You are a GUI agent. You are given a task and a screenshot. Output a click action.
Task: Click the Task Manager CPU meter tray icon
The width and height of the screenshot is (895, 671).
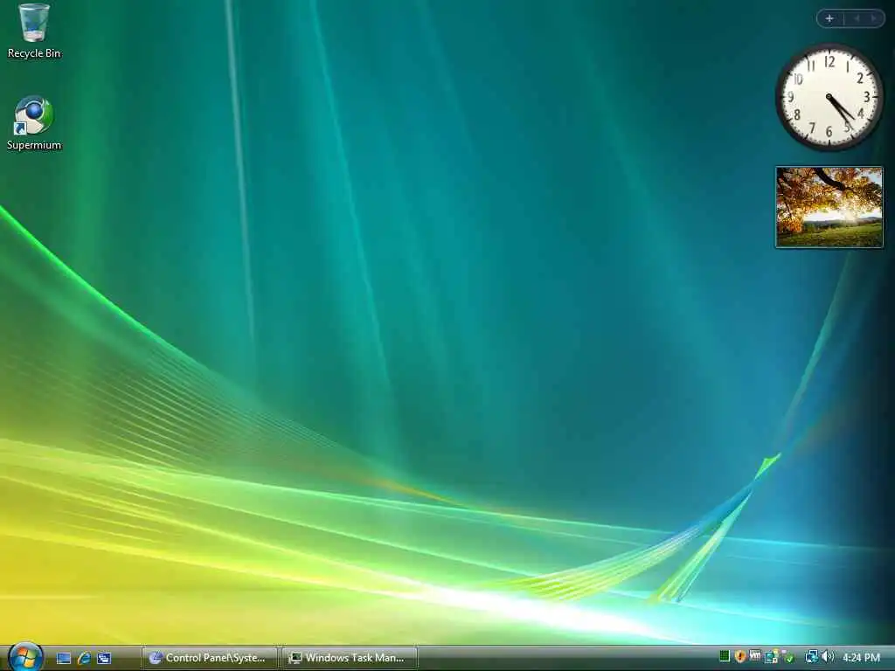pos(725,656)
